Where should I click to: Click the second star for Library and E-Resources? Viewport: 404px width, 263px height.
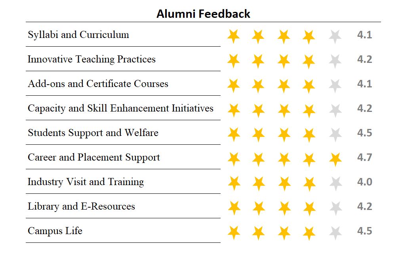click(x=259, y=208)
